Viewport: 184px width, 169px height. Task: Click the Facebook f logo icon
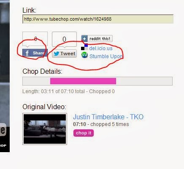coord(26,53)
